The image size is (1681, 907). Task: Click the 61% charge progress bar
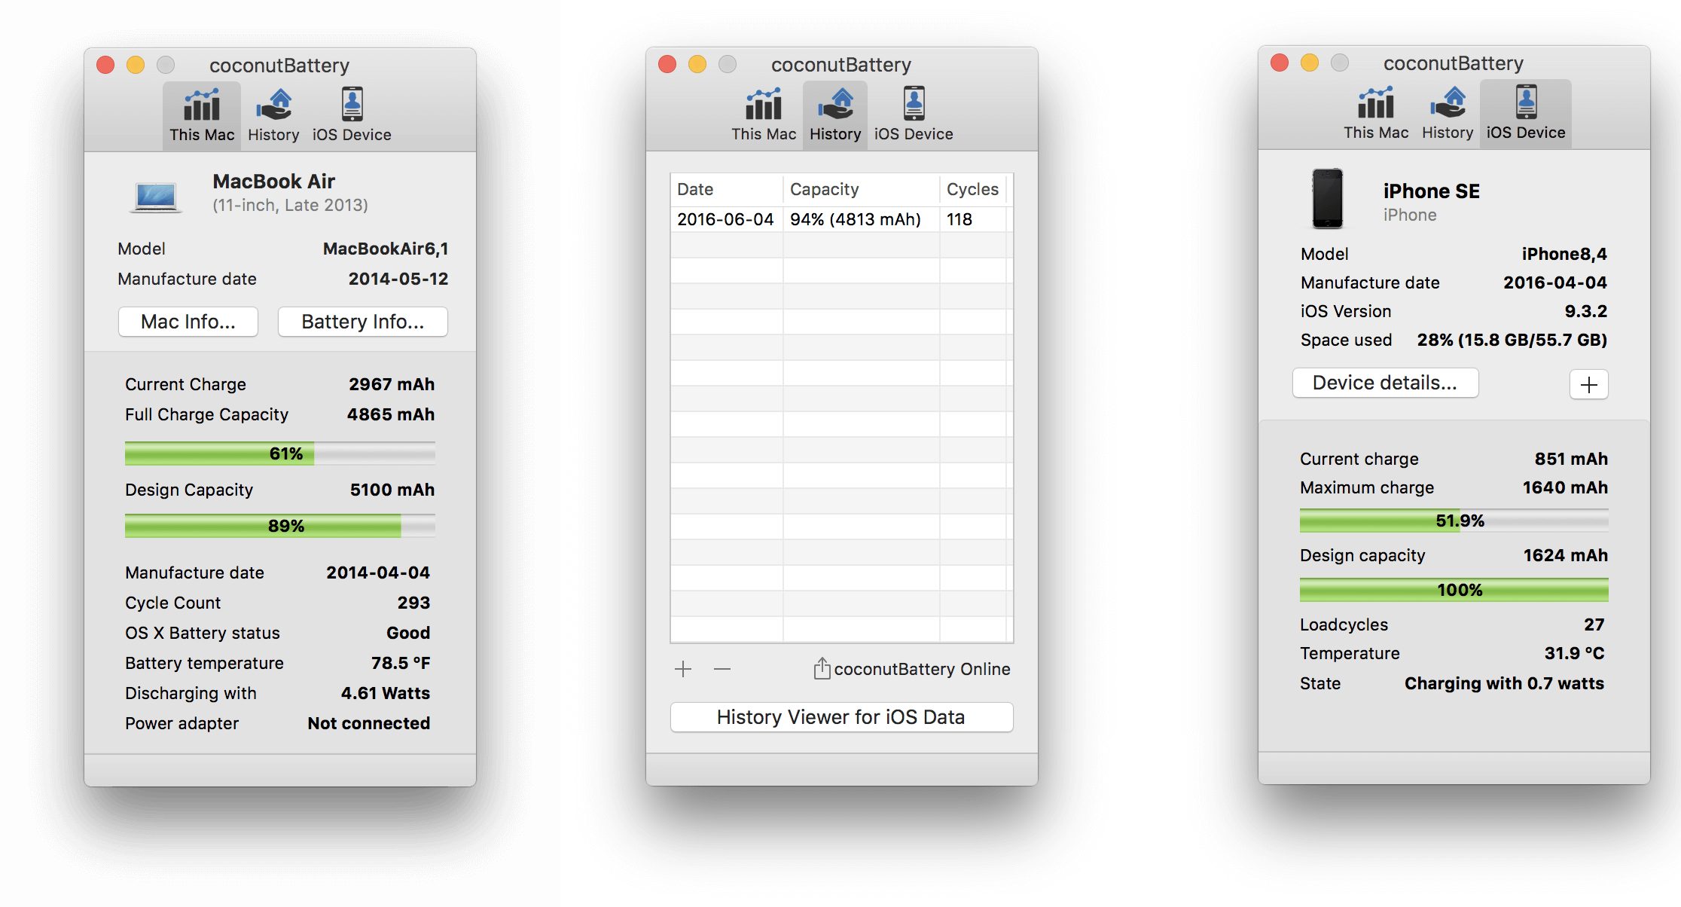(x=279, y=453)
